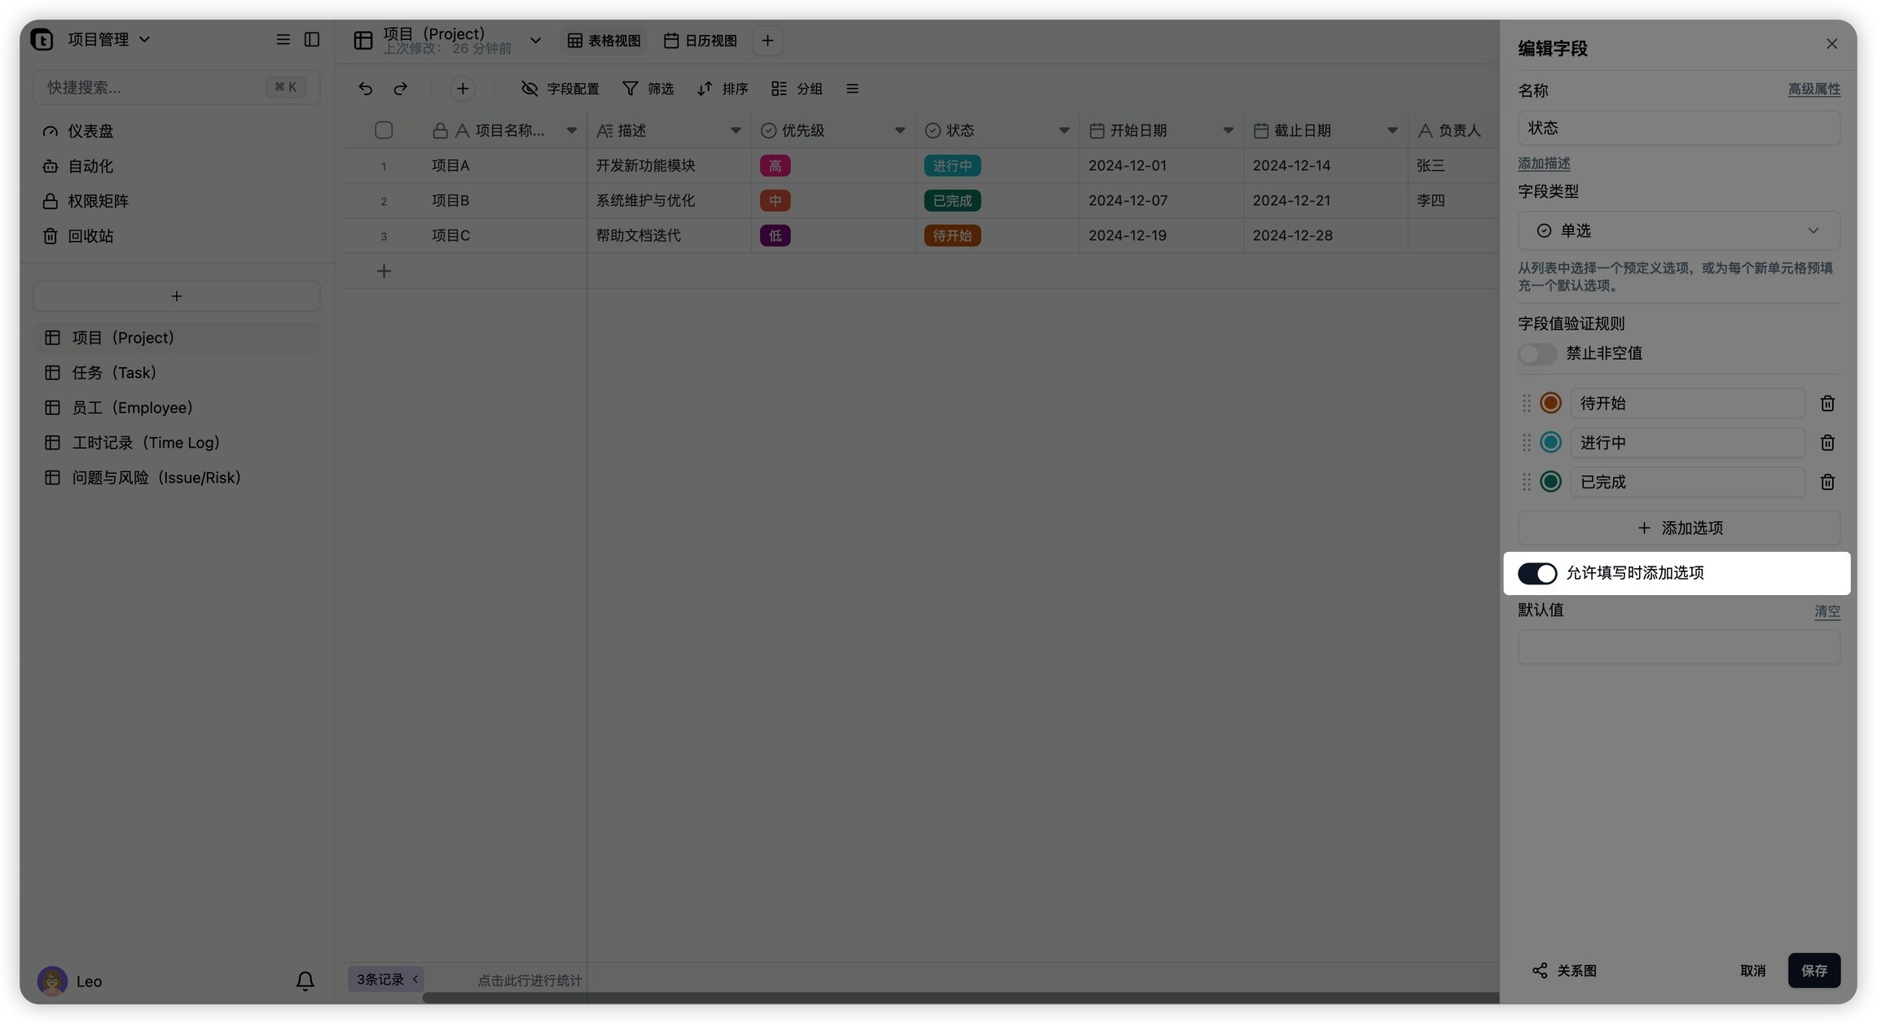Screen dimensions: 1877x1024
Task: Click the teal color swatch for 进行中
Action: point(1550,443)
